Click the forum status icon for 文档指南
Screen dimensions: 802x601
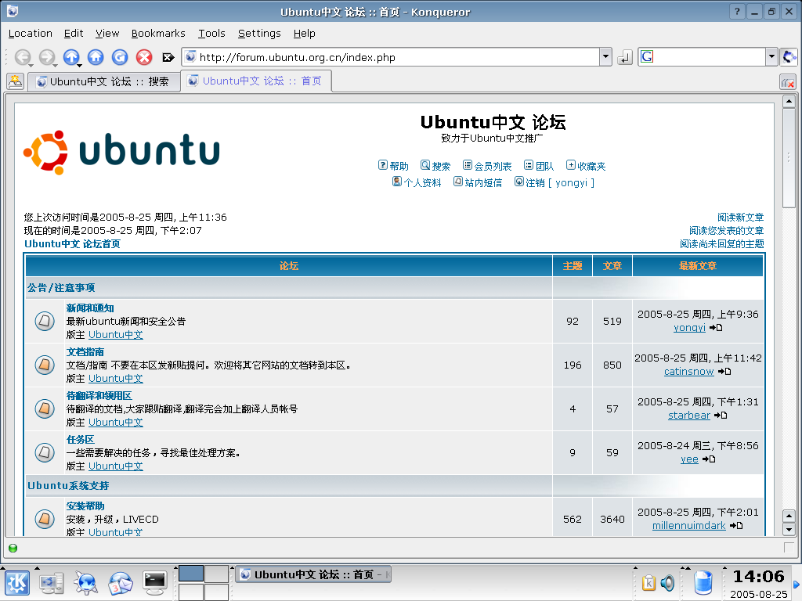[x=45, y=365]
